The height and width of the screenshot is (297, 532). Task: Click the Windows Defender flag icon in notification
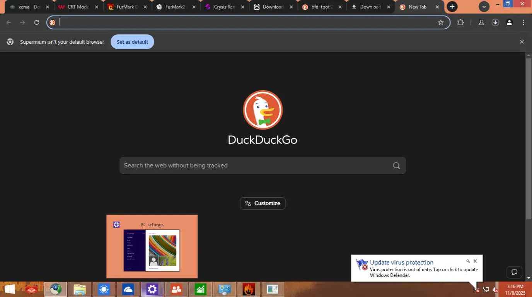point(362,265)
